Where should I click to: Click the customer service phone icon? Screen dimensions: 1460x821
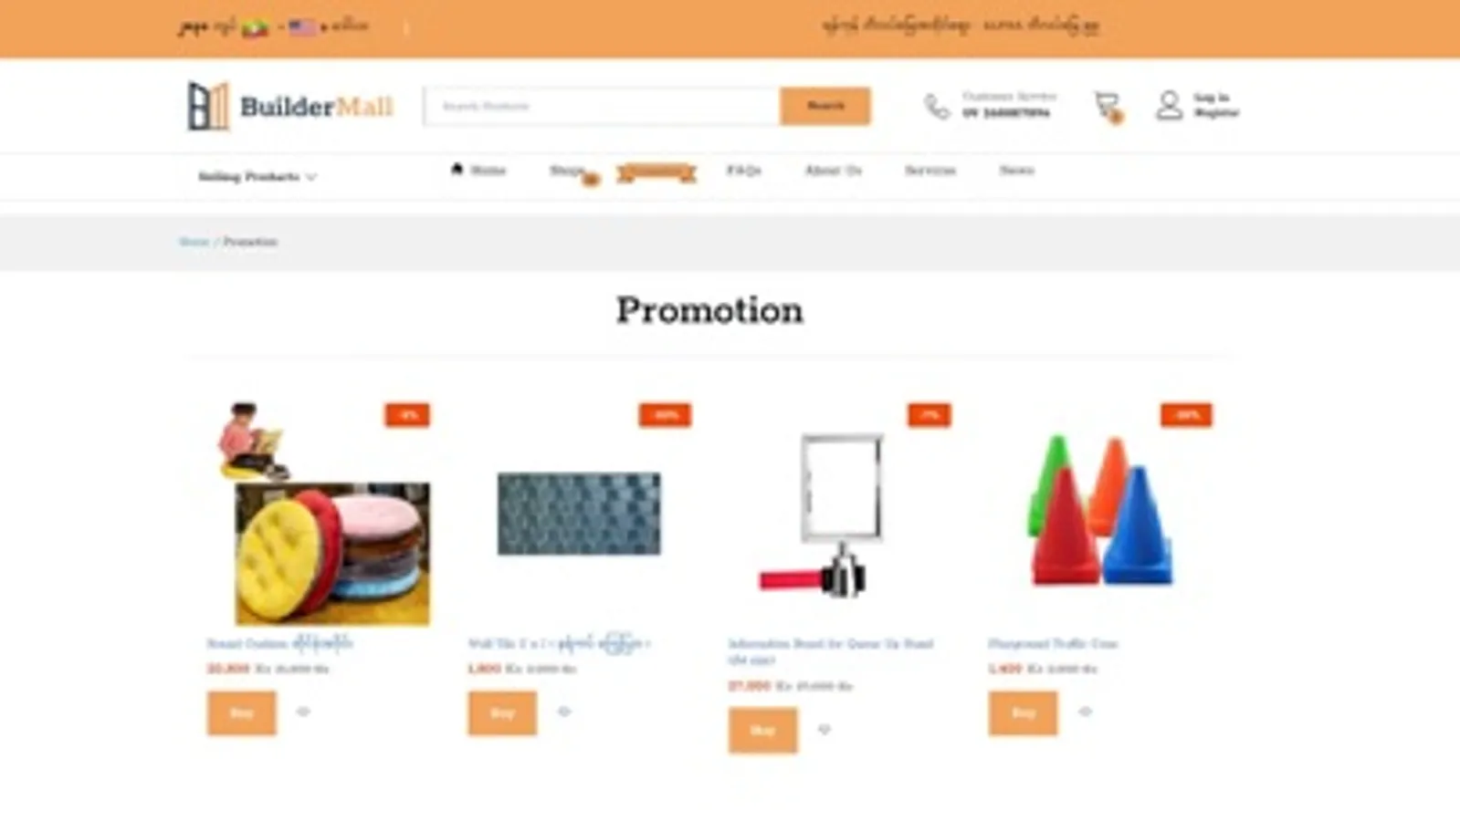click(937, 106)
